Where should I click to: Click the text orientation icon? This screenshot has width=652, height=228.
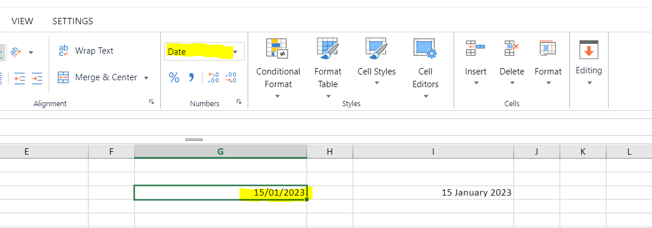click(x=16, y=52)
